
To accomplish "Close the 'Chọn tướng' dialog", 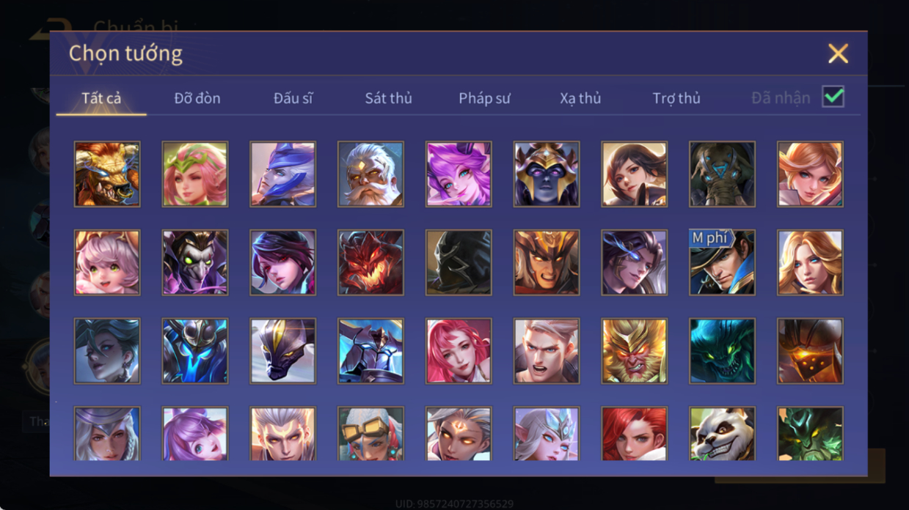I will 838,53.
